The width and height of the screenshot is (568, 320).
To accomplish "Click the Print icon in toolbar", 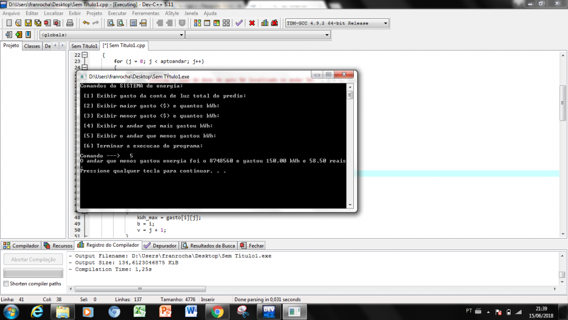I will (x=70, y=23).
